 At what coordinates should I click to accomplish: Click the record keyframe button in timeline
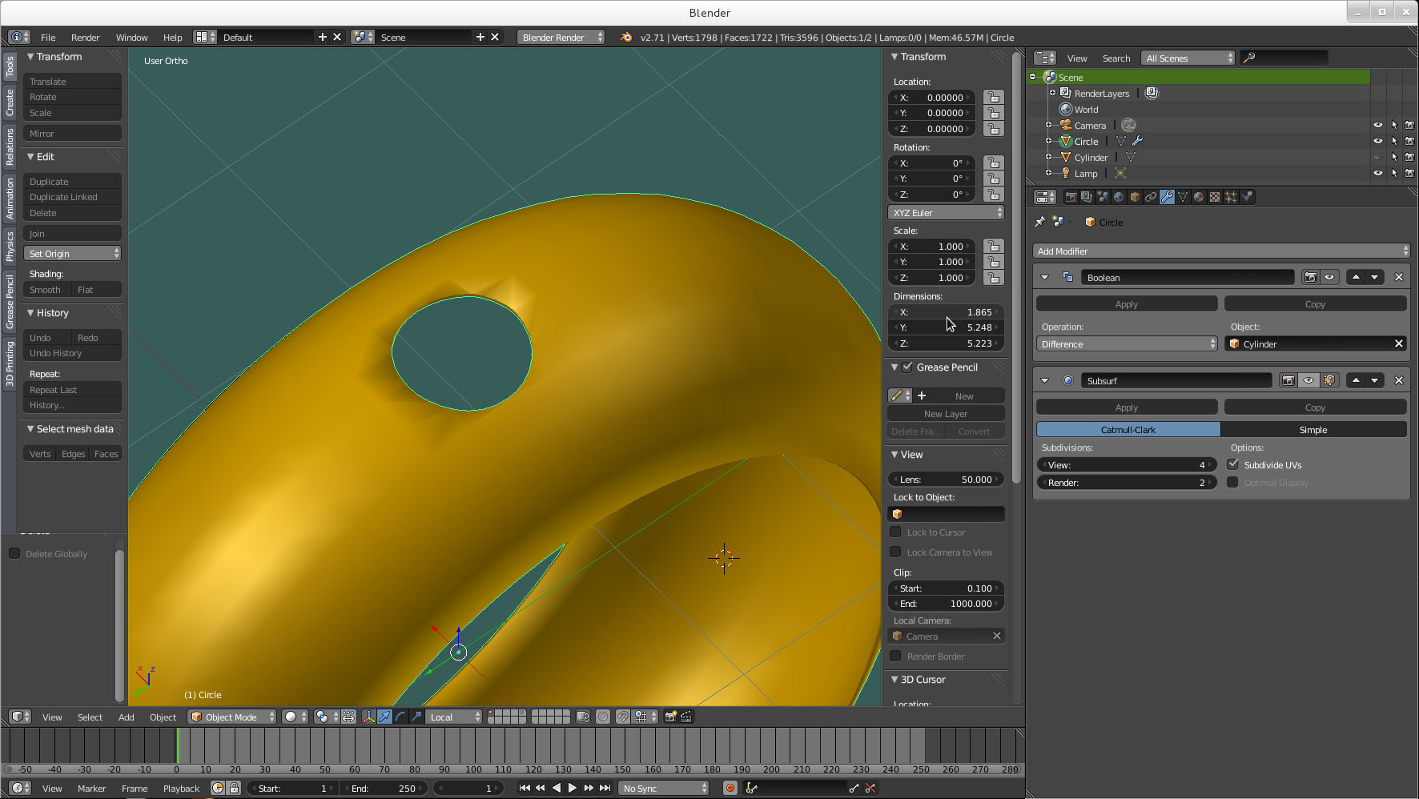coord(730,788)
